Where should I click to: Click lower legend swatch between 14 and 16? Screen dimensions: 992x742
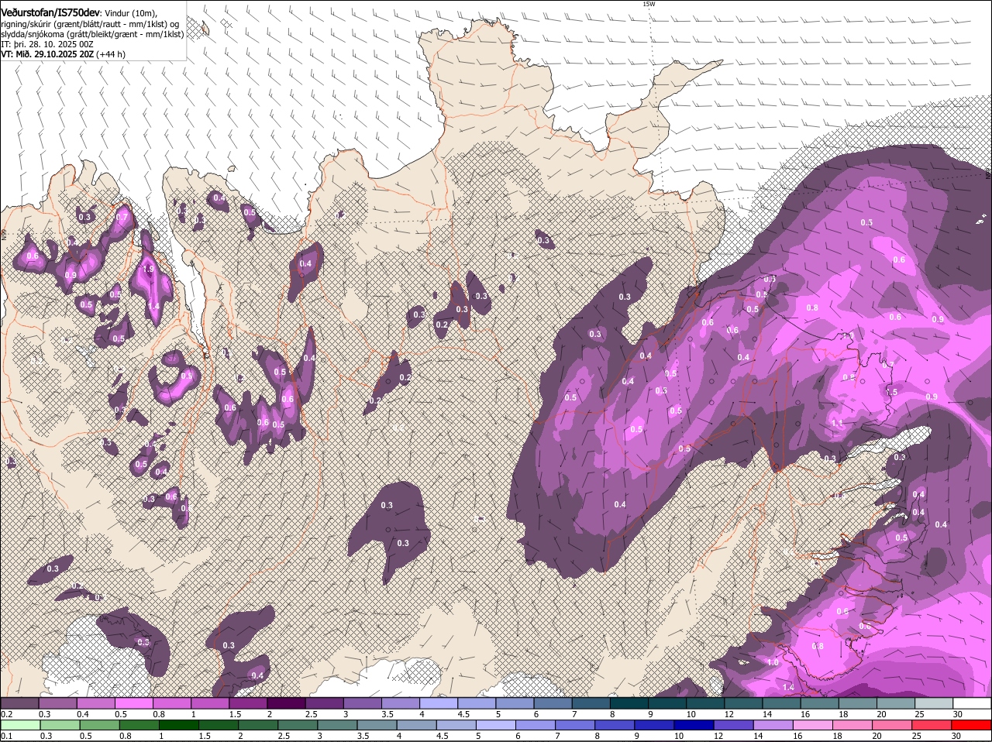coord(773,725)
